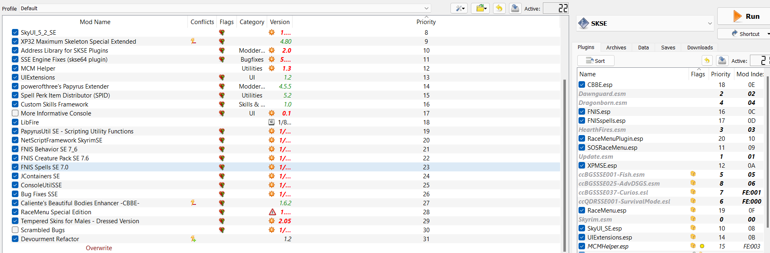Screen dimensions: 770x253
Task: Click flags icon for UIExtensions mod
Action: pyautogui.click(x=222, y=77)
